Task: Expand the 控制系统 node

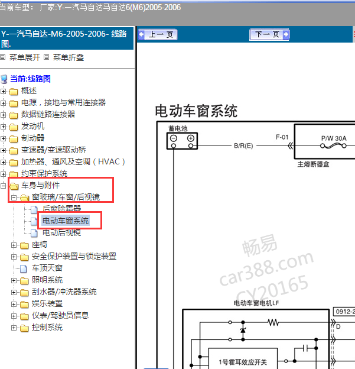Action: click(x=14, y=328)
